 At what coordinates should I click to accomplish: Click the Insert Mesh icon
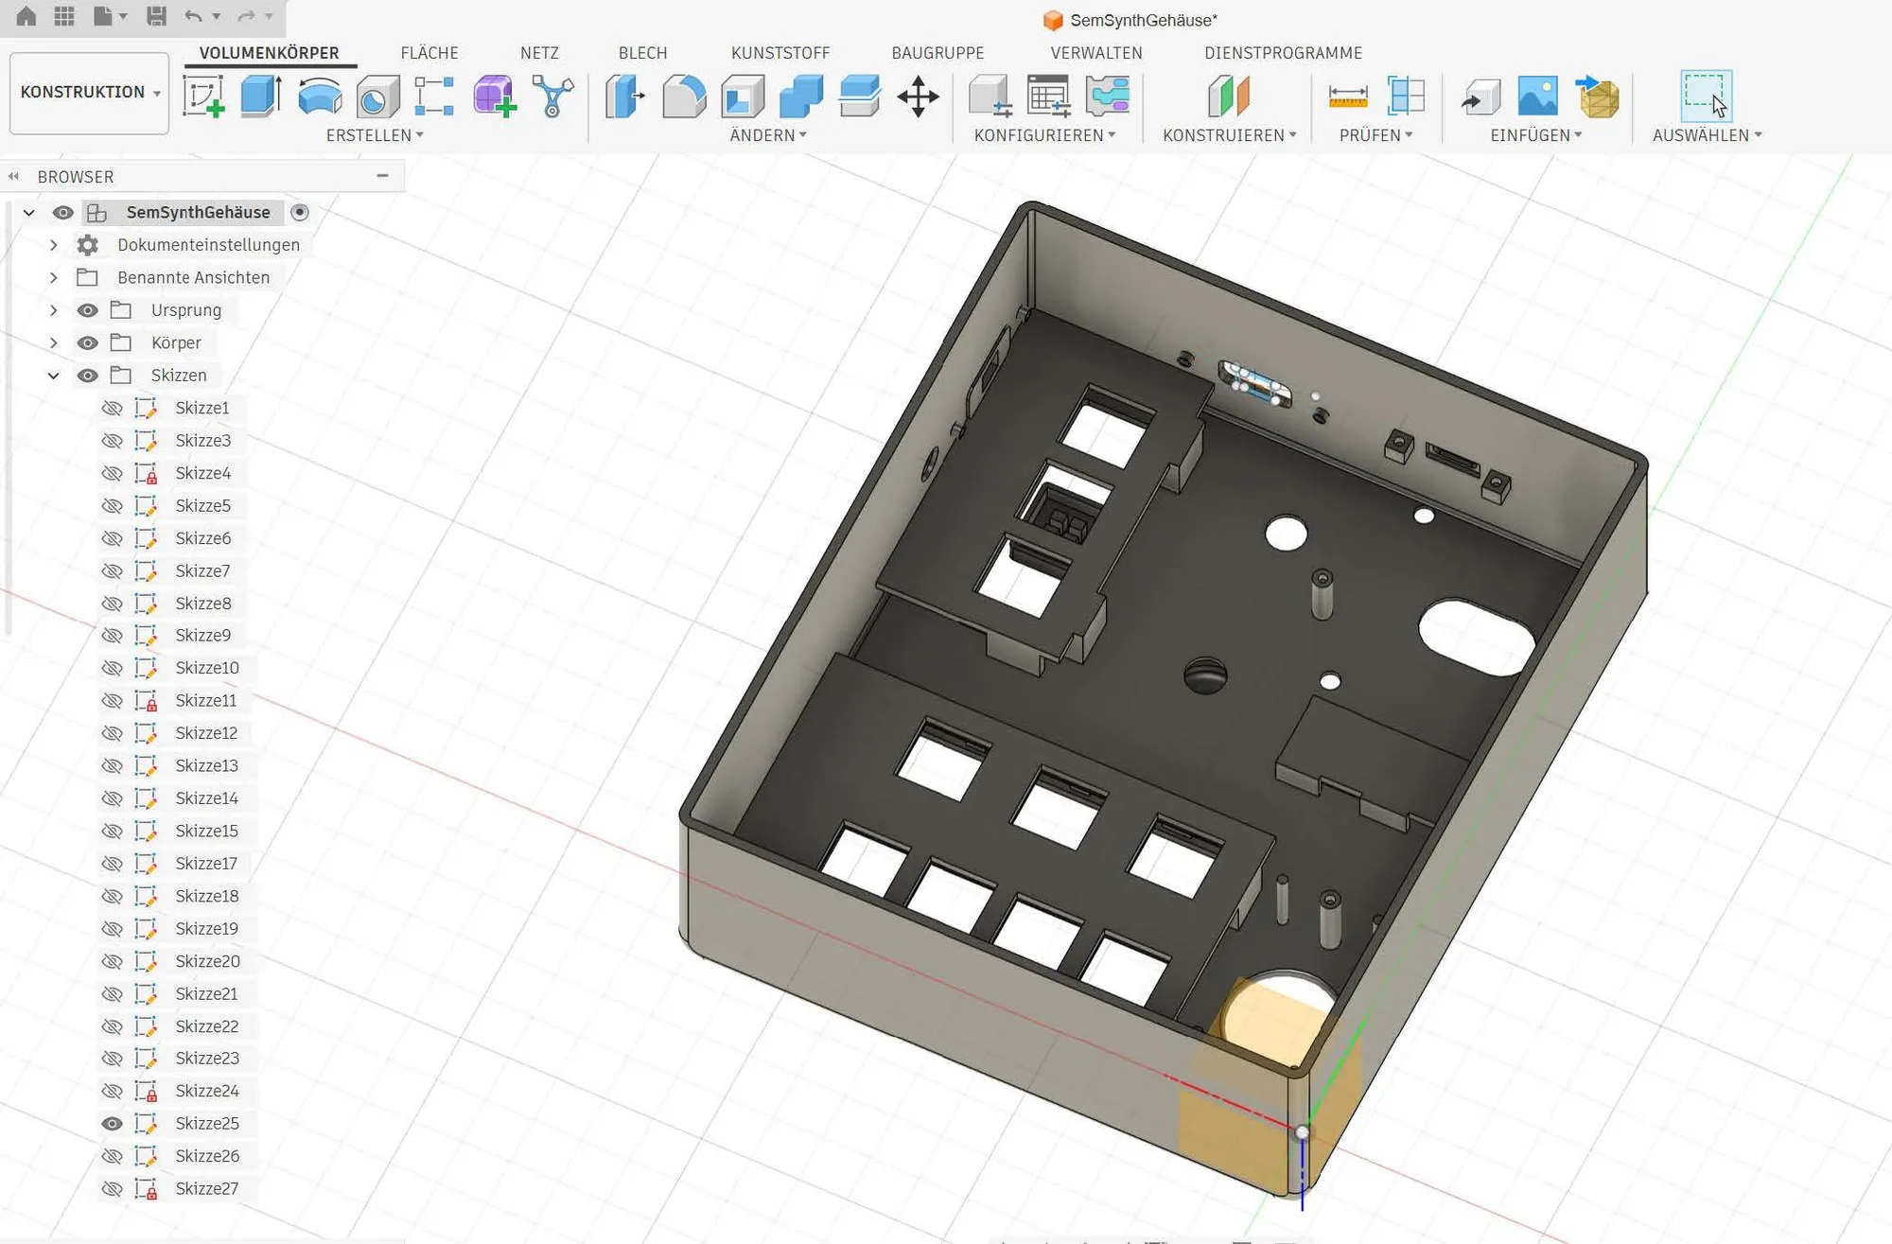(x=1597, y=96)
